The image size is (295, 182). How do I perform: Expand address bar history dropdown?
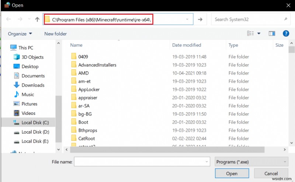pos(187,19)
